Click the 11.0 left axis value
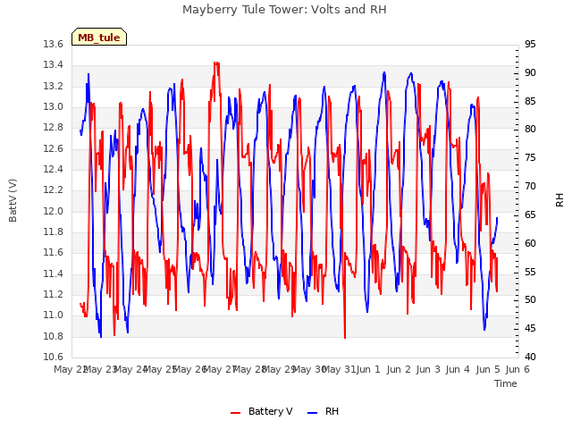 click(x=54, y=315)
